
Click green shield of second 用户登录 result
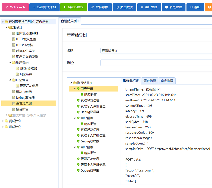click(x=78, y=118)
